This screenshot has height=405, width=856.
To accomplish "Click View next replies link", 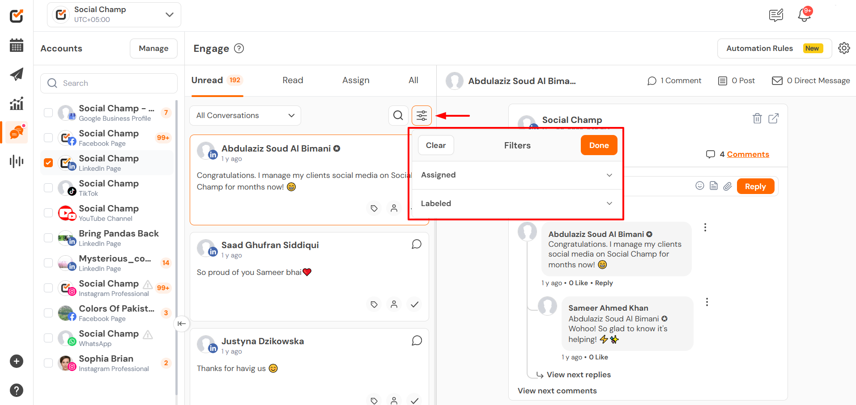I will coord(579,375).
